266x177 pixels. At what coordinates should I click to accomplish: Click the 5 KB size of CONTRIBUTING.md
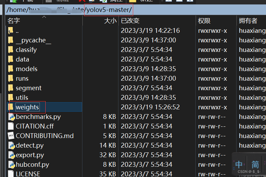point(109,136)
